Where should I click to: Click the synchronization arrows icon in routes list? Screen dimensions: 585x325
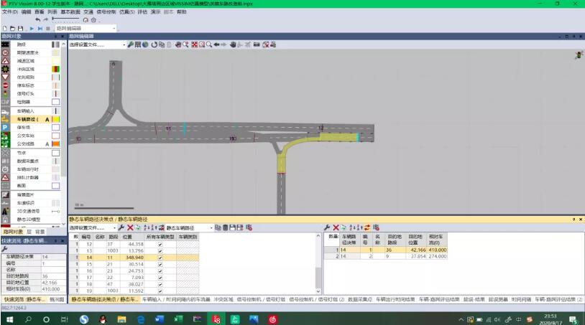[367, 227]
